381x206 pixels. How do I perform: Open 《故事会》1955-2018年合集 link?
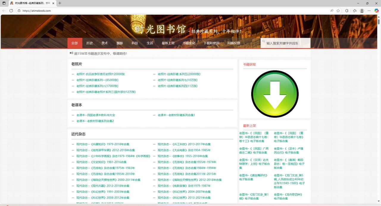pyautogui.click(x=183, y=156)
